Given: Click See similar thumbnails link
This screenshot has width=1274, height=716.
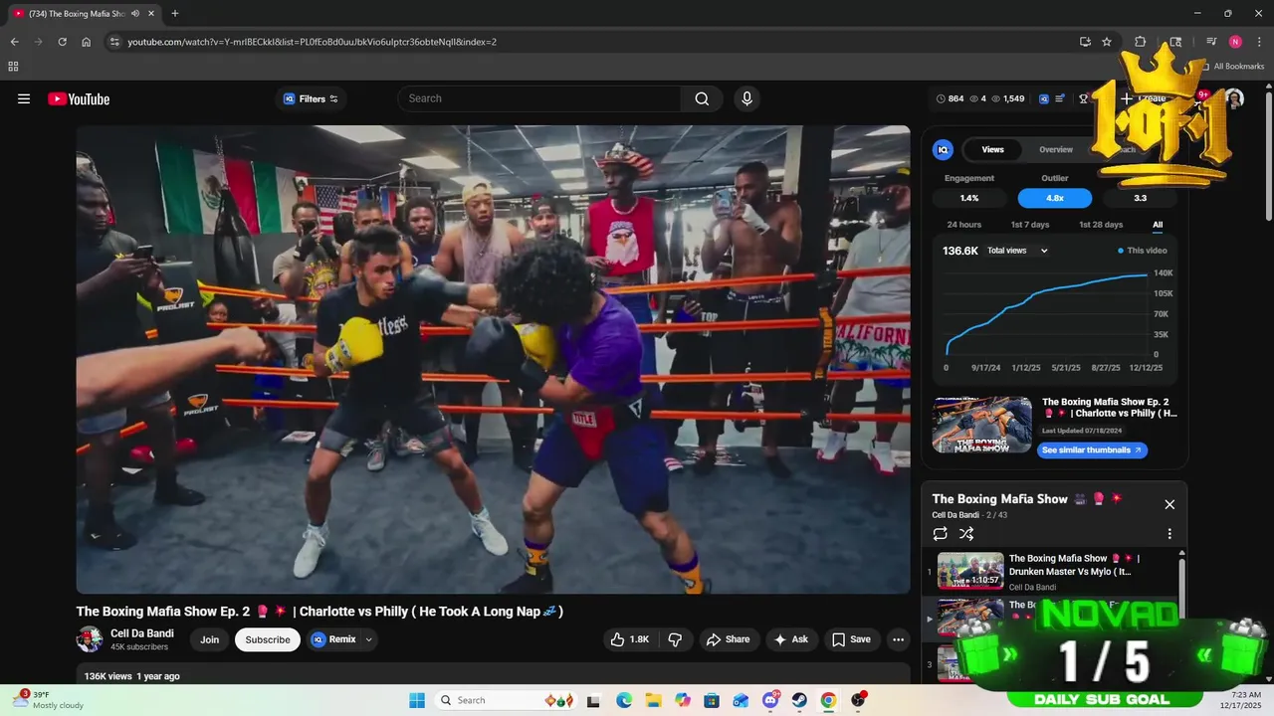Looking at the screenshot, I should 1092,450.
